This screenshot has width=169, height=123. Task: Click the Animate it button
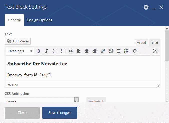tap(96, 100)
